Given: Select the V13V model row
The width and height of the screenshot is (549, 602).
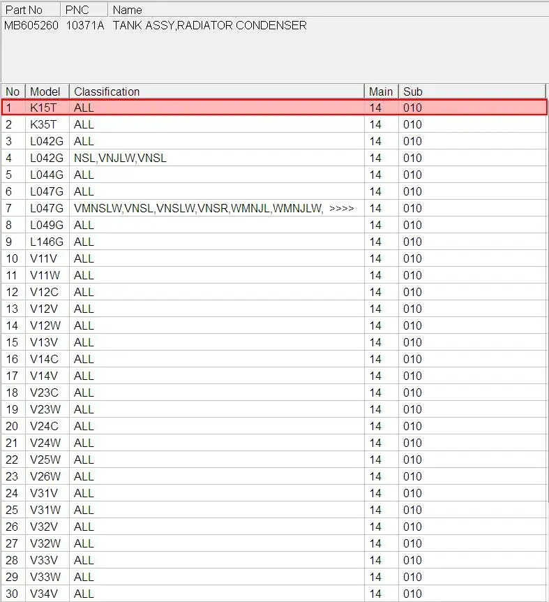Looking at the screenshot, I should [274, 342].
